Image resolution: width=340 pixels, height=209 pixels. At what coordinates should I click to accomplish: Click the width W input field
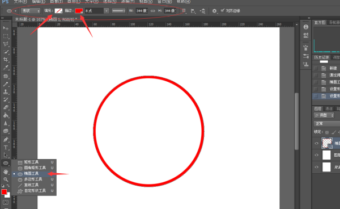tap(142, 11)
